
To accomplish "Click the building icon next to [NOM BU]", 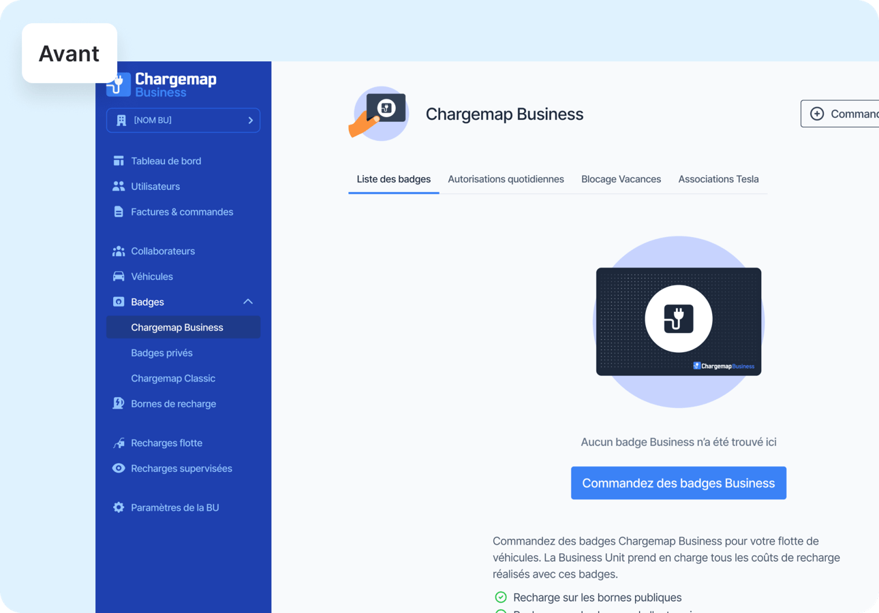I will [x=121, y=121].
